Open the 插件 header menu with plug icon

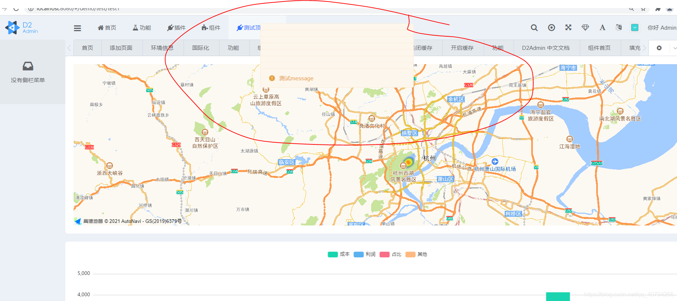click(x=176, y=28)
